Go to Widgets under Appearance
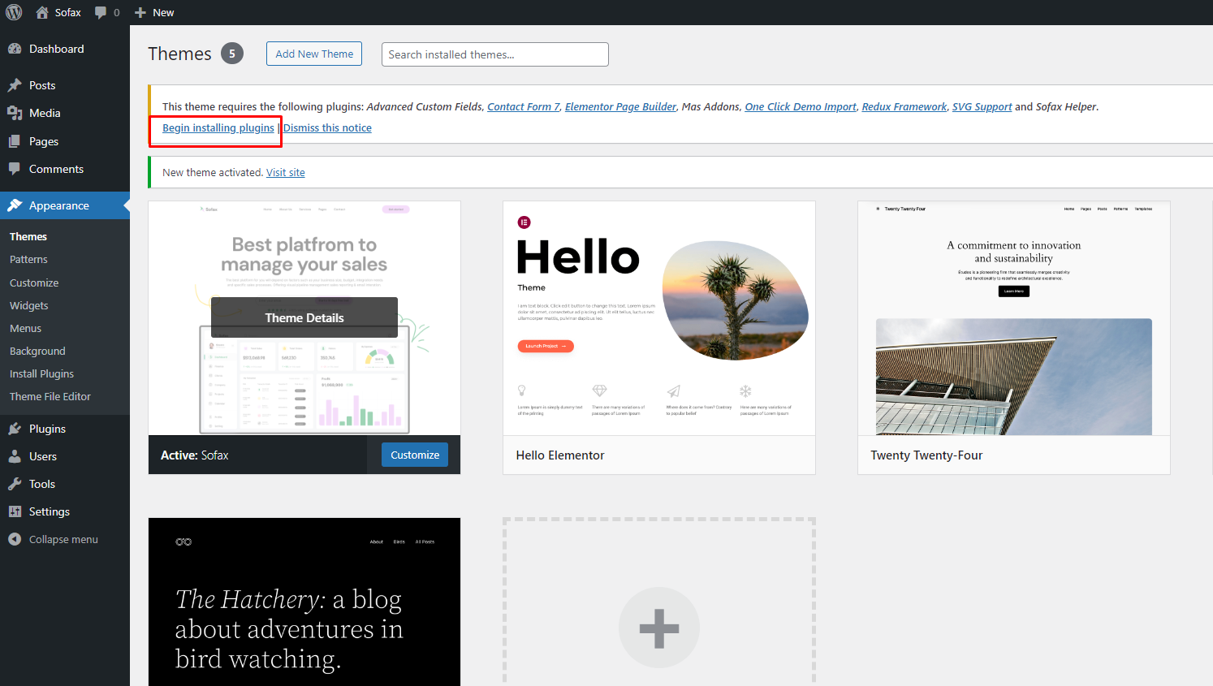 coord(29,305)
